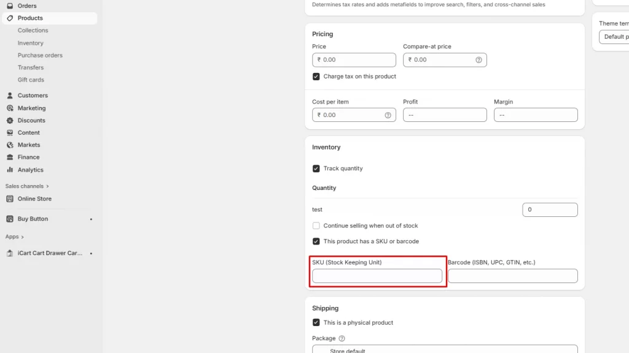
Task: Click the Inventory section heading
Action: [x=326, y=147]
